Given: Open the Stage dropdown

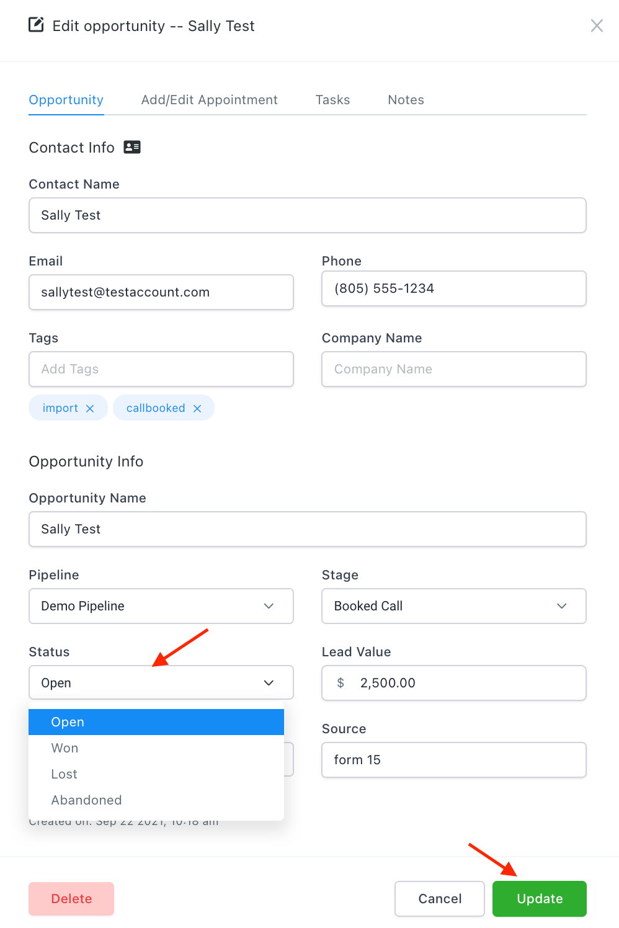Looking at the screenshot, I should click(x=453, y=606).
